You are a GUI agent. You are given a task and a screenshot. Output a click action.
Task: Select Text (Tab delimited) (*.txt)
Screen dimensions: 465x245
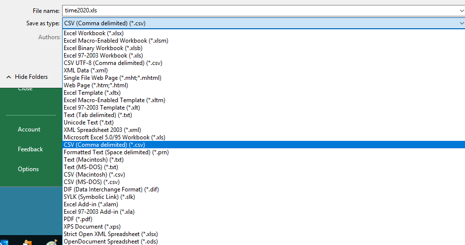tap(264, 115)
